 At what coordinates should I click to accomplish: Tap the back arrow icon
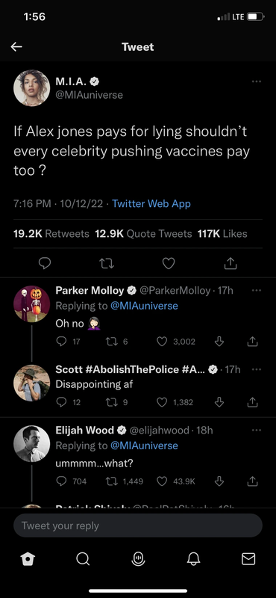click(x=16, y=47)
